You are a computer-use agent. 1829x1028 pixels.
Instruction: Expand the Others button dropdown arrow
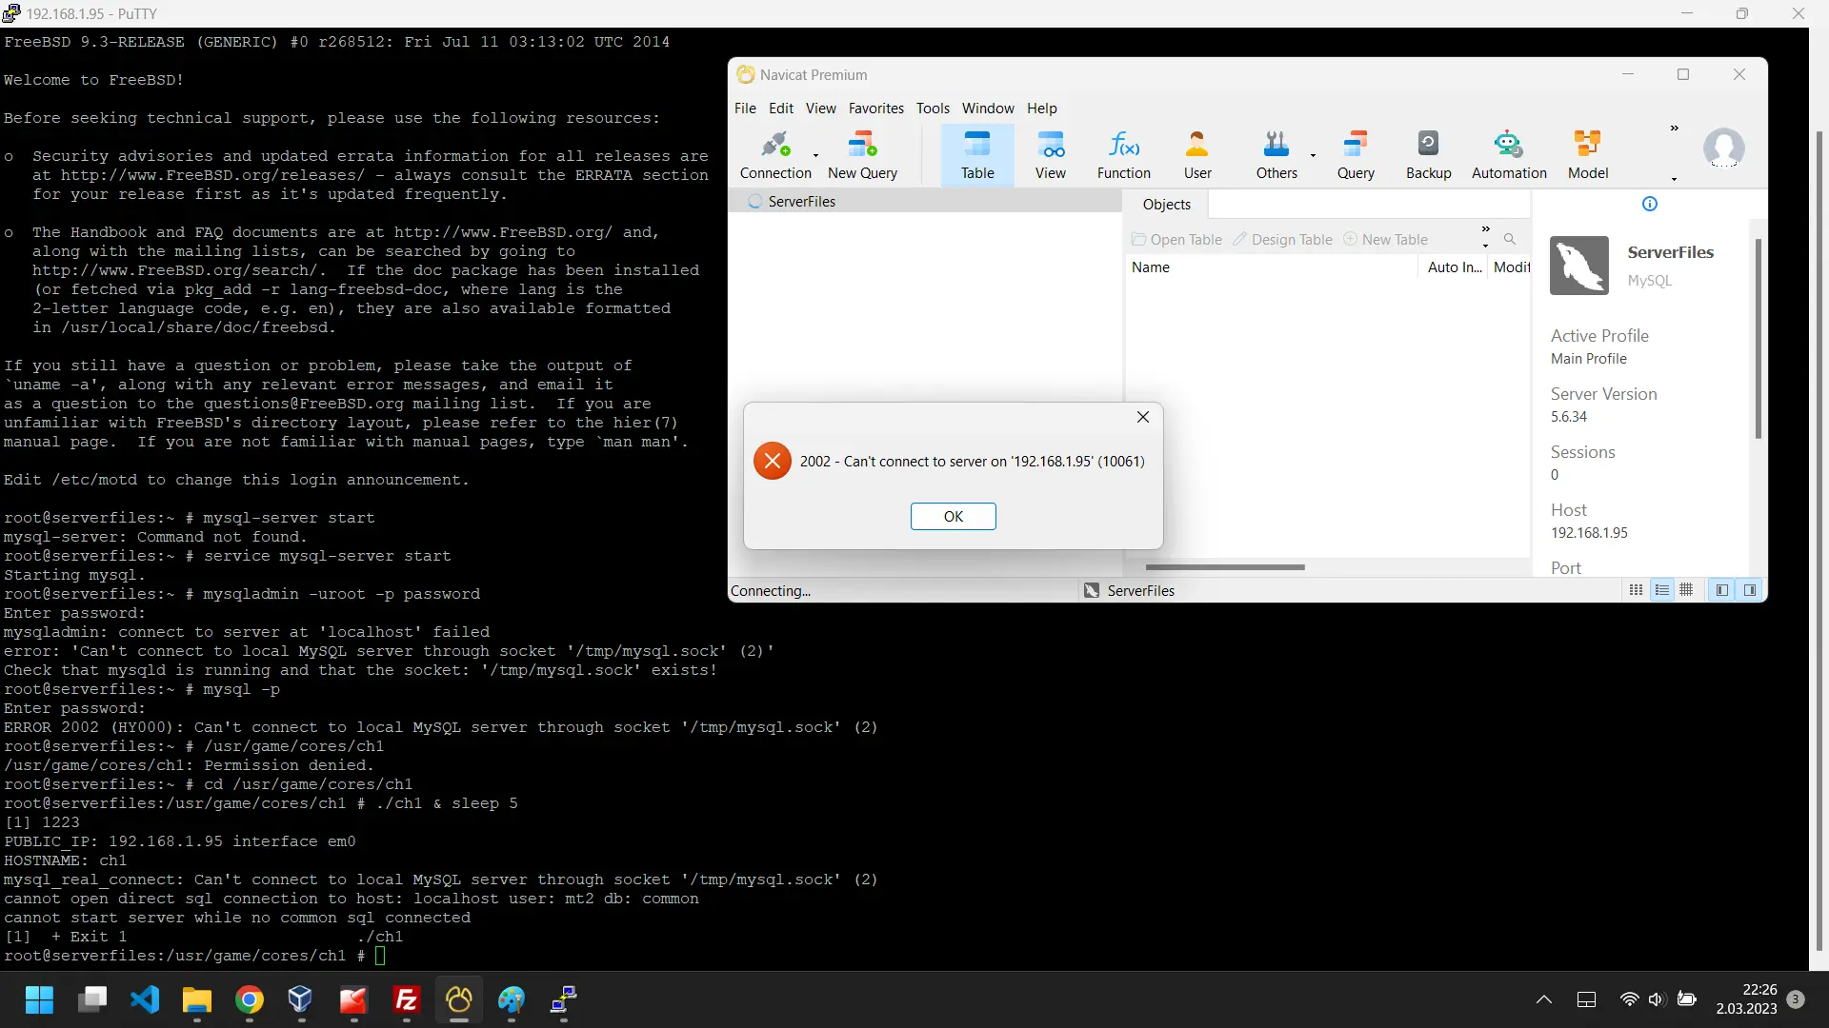pos(1313,155)
